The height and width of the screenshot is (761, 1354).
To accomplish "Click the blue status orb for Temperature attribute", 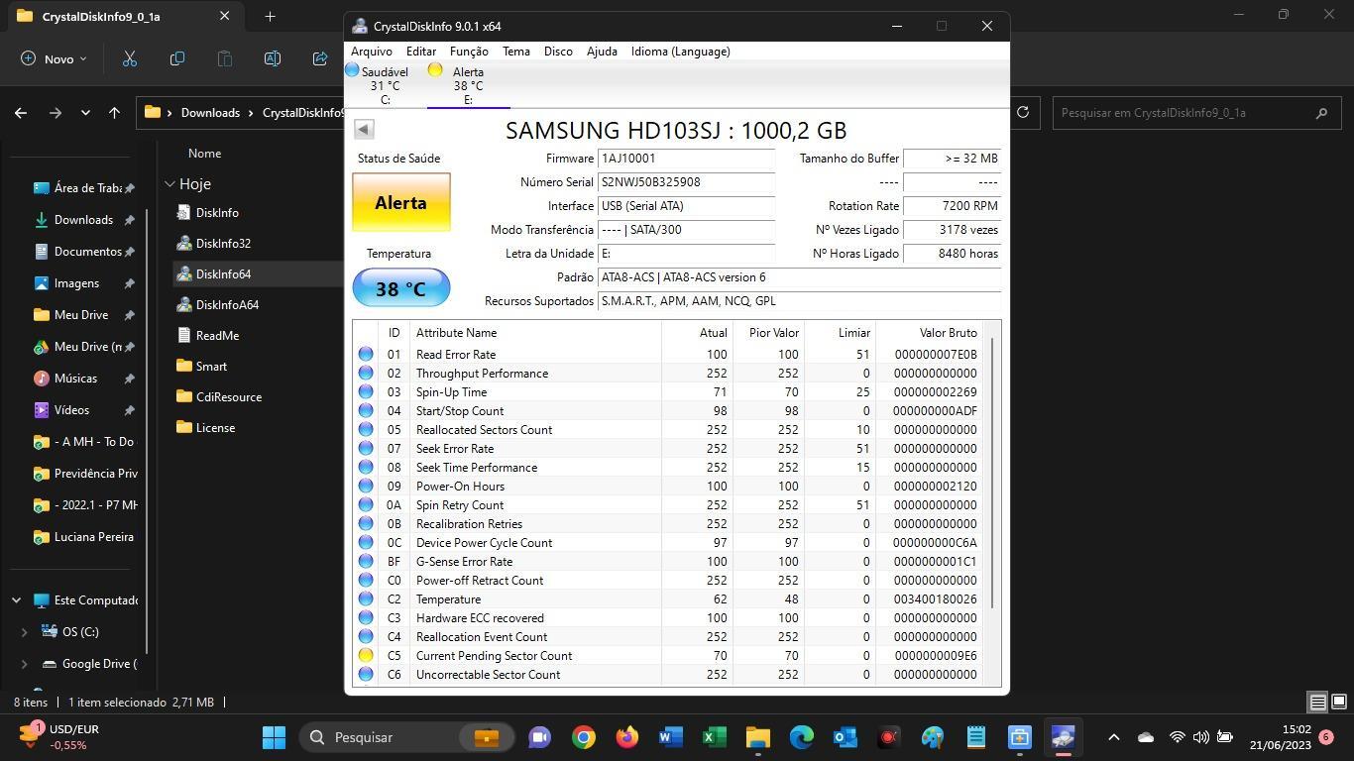I will click(366, 599).
